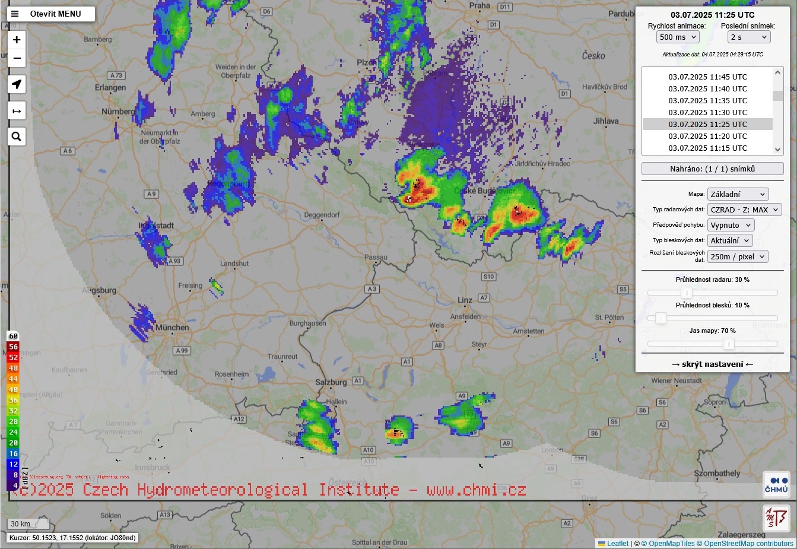Screen dimensions: 797x549
Task: Open the map search magnifier
Action: tap(17, 137)
